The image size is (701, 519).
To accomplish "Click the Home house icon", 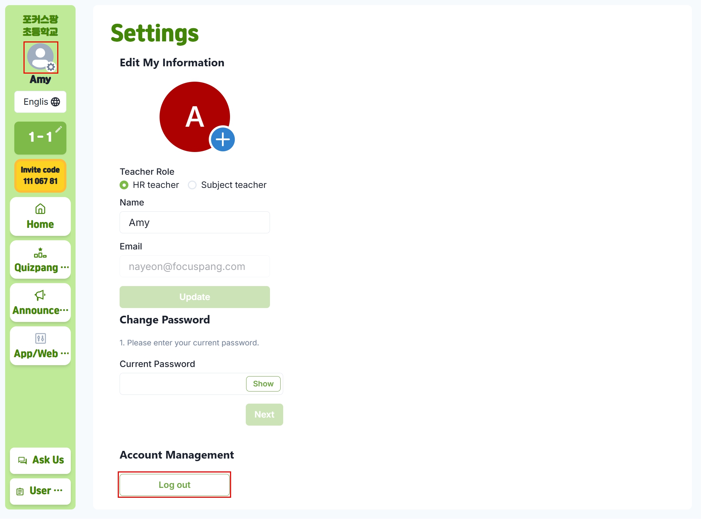I will coord(40,209).
